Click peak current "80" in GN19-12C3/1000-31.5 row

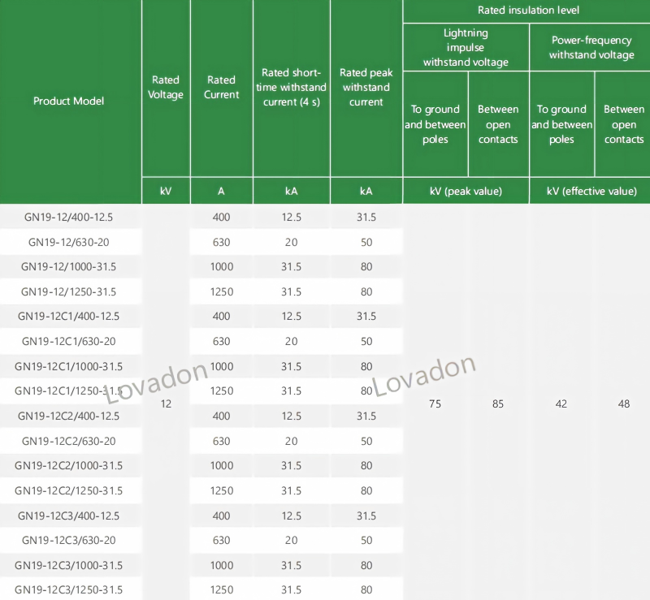(x=366, y=565)
